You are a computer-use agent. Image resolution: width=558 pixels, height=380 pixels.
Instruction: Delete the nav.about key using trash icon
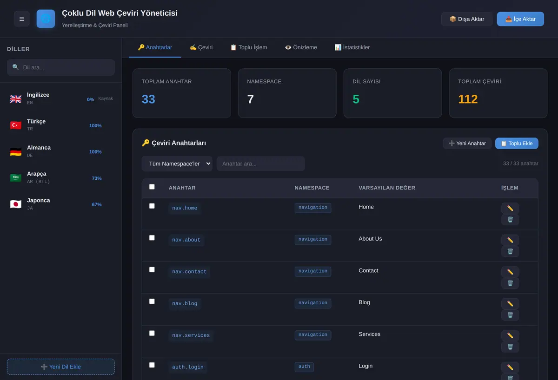coord(510,251)
